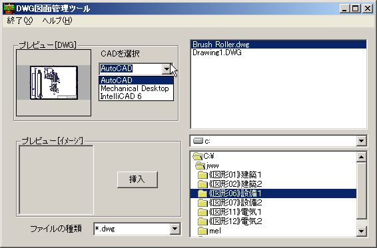Open the CAD selection dropdown arrow
This screenshot has width=377, height=248.
coord(167,69)
